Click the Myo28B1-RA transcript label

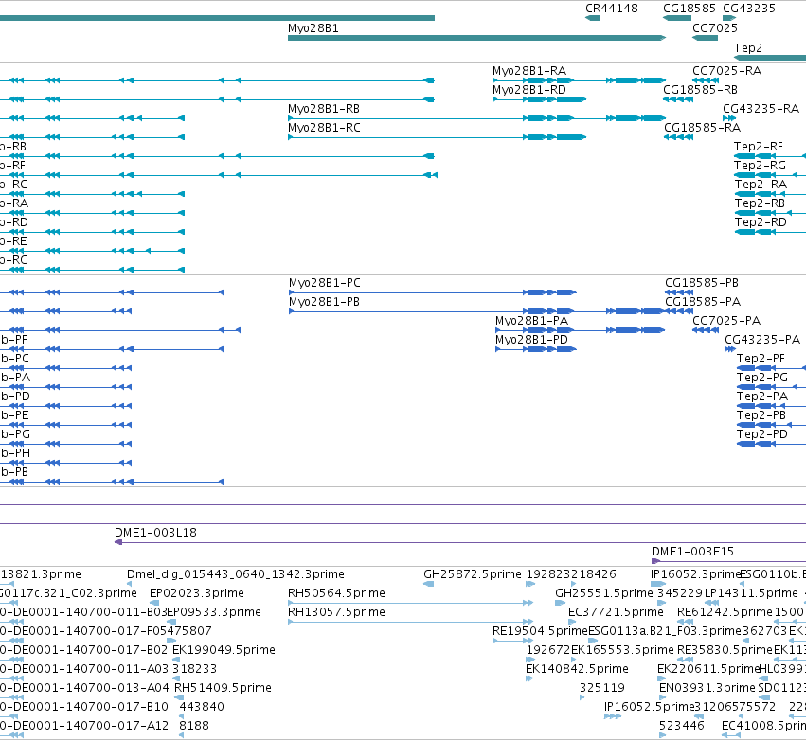[528, 71]
